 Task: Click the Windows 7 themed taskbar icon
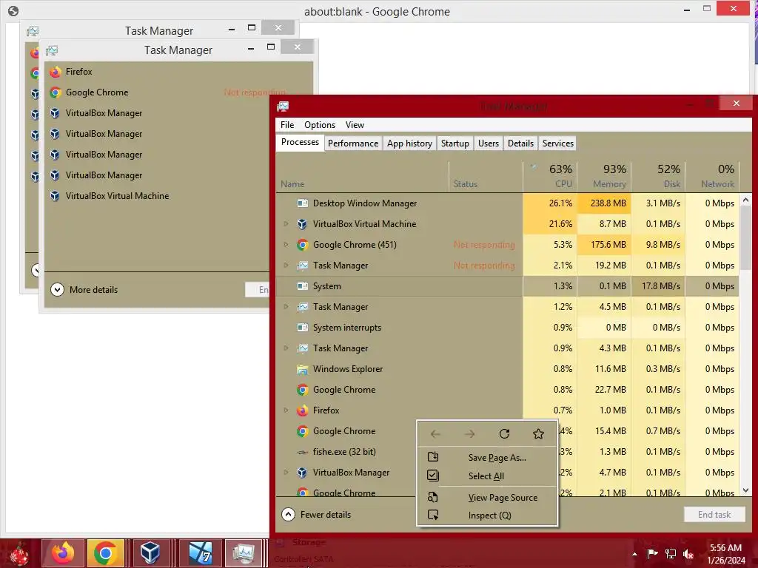200,553
